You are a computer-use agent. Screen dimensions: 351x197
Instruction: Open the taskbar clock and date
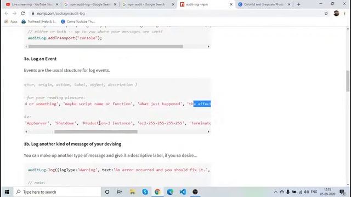click(327, 192)
